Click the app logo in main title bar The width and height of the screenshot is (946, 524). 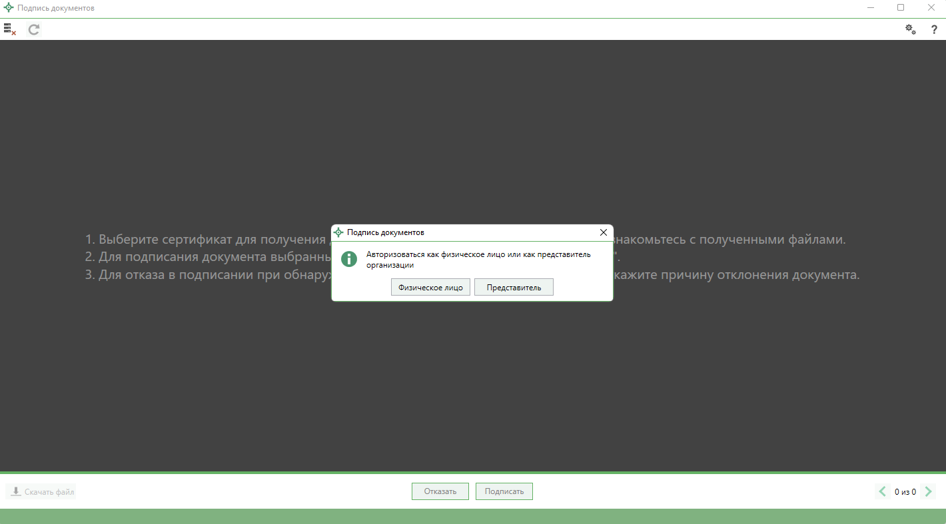click(9, 8)
